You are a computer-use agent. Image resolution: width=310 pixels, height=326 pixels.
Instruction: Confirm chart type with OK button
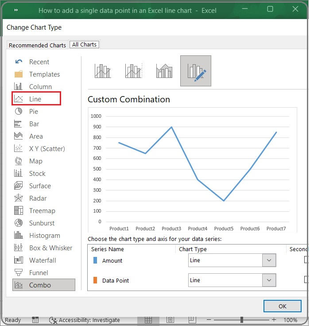click(x=283, y=306)
